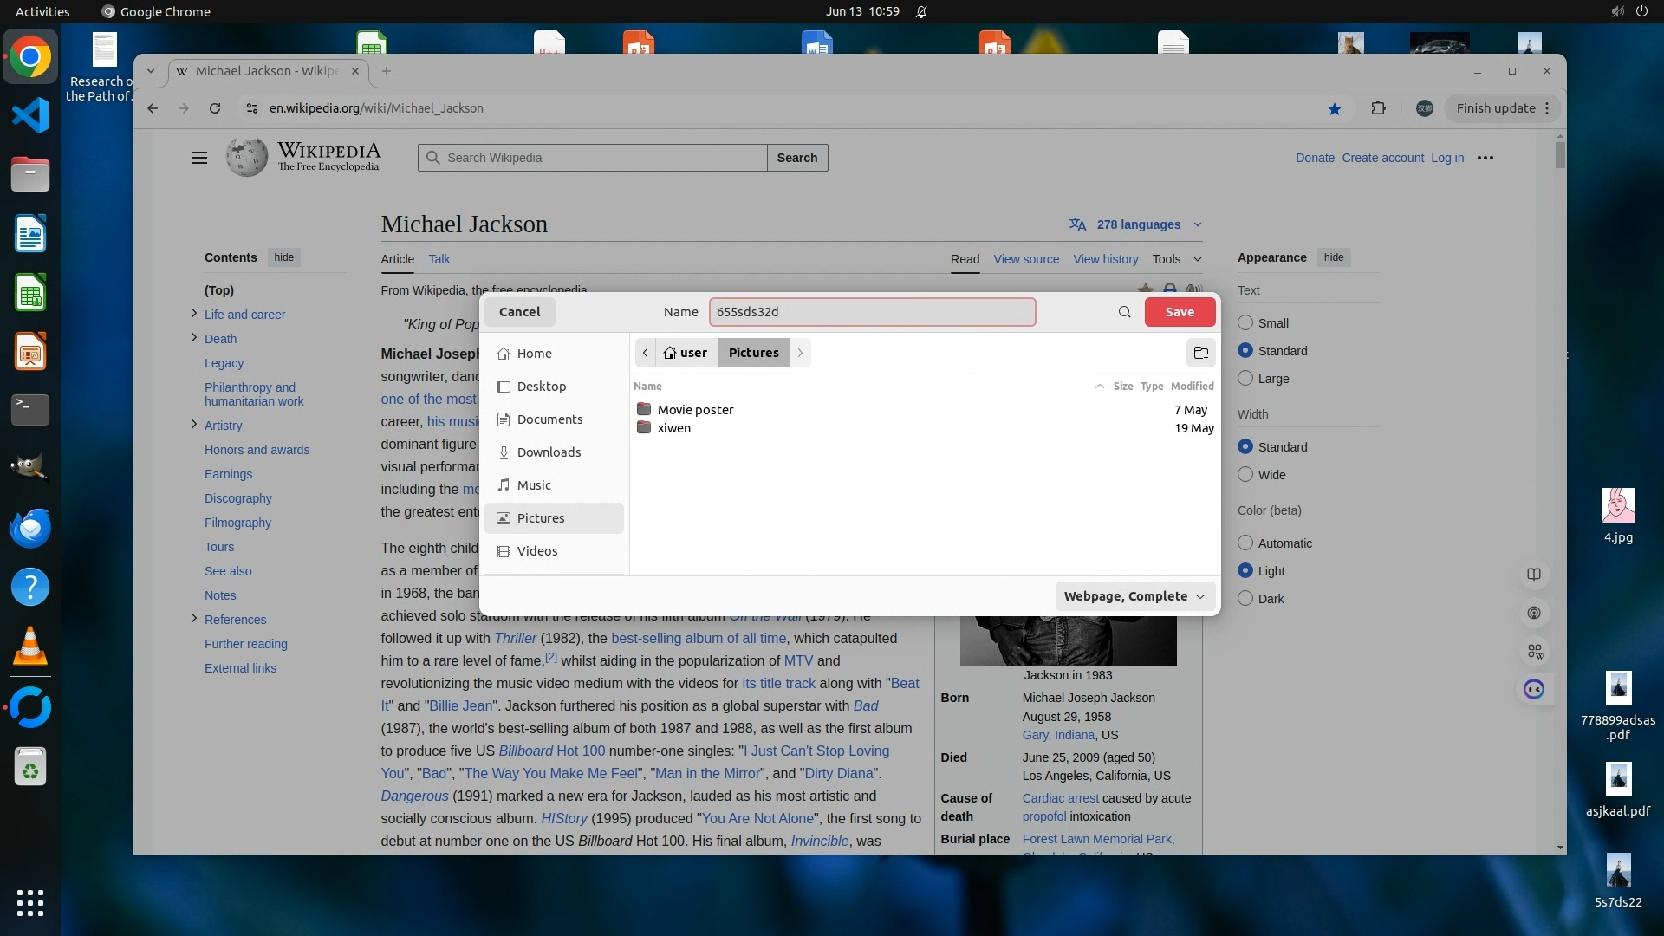The image size is (1664, 936).
Task: Click the create new folder icon
Action: pyautogui.click(x=1200, y=353)
